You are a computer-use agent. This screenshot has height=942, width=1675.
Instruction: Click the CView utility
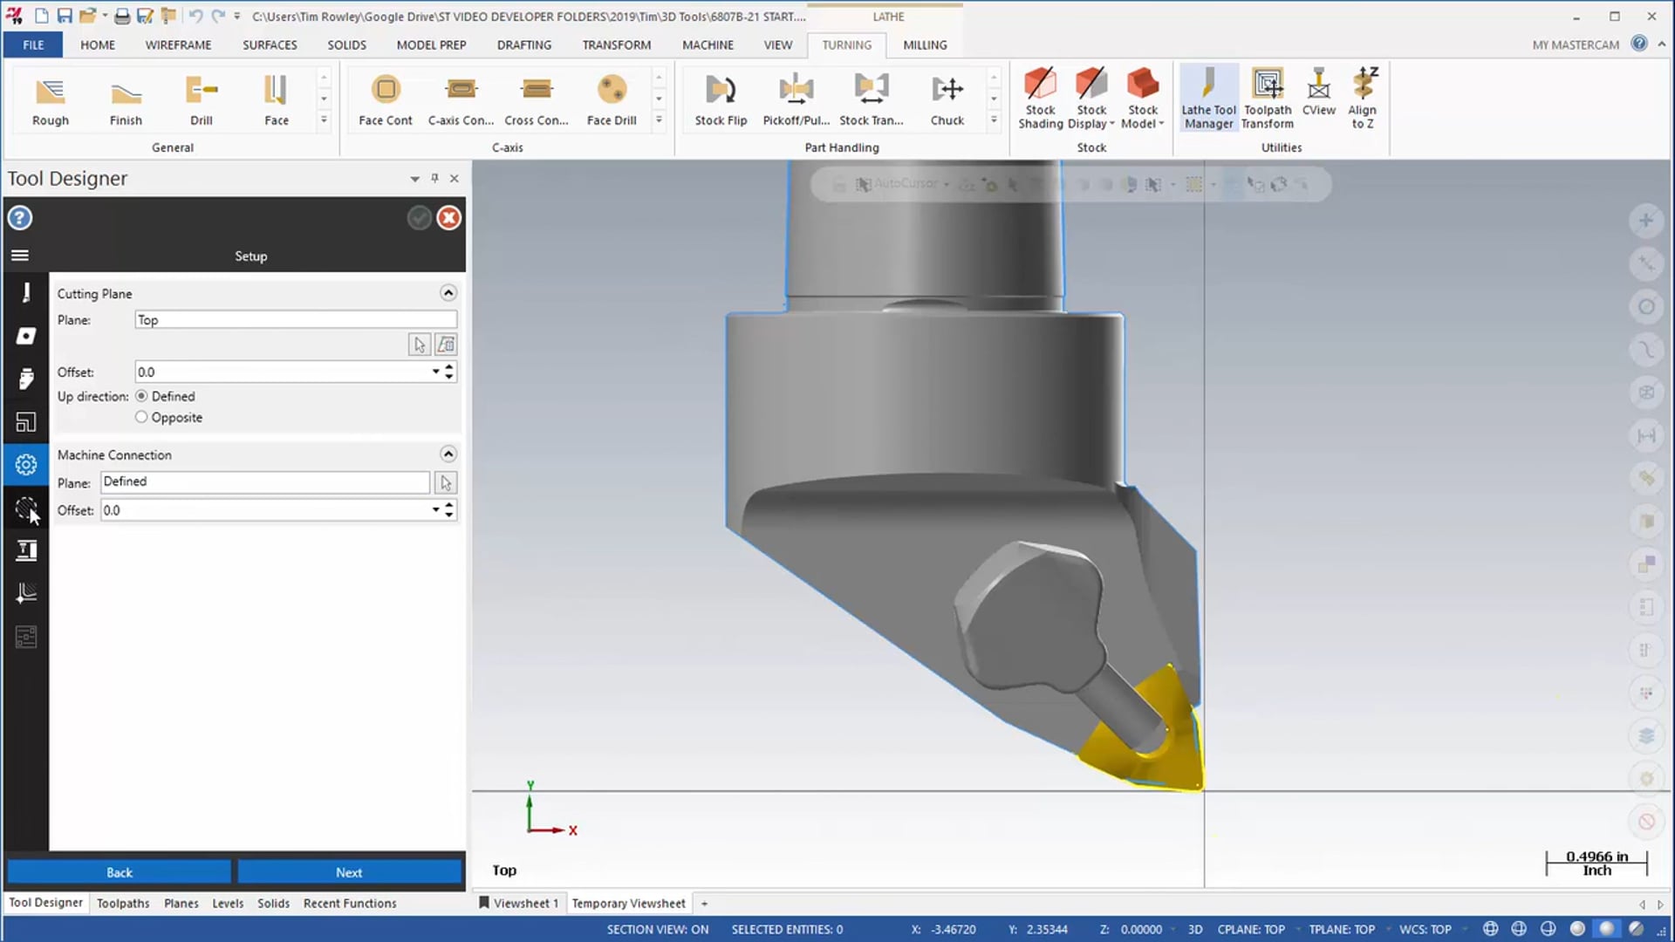tap(1319, 92)
